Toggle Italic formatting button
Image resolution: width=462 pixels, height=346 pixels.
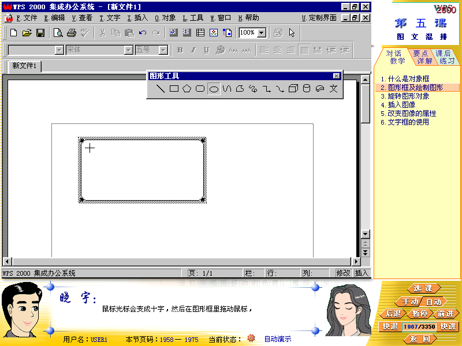tap(193, 50)
